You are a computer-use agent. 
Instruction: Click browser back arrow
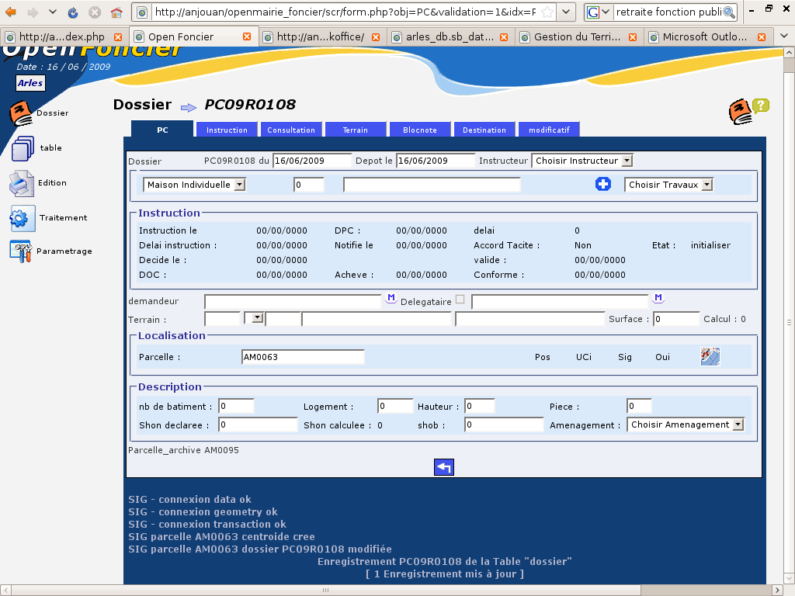10,12
